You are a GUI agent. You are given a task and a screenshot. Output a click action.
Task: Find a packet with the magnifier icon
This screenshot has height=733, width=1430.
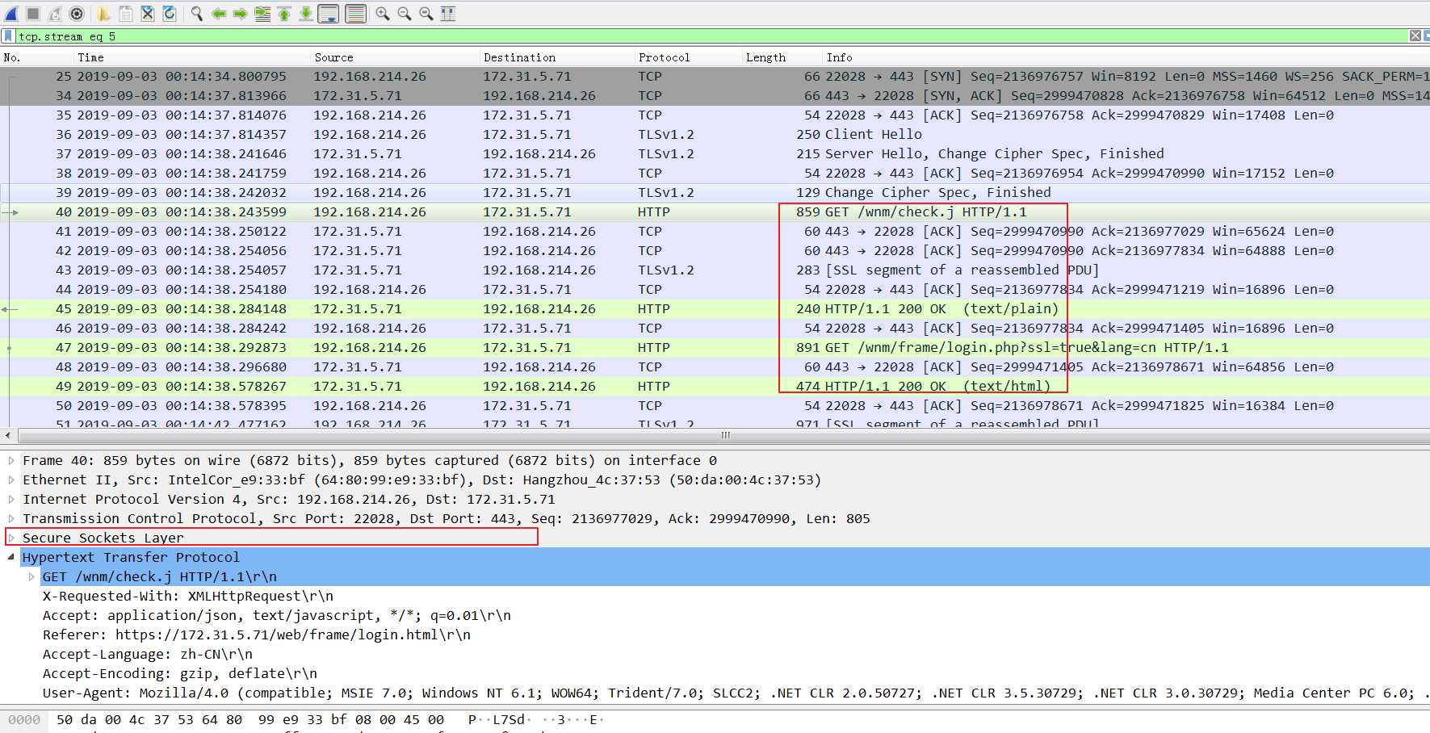(x=196, y=14)
